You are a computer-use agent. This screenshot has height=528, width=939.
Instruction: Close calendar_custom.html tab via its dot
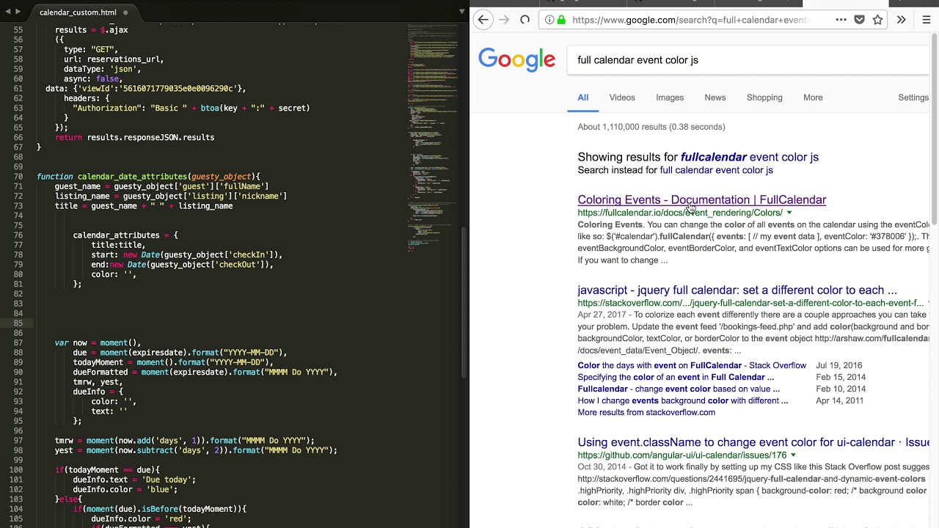(125, 12)
